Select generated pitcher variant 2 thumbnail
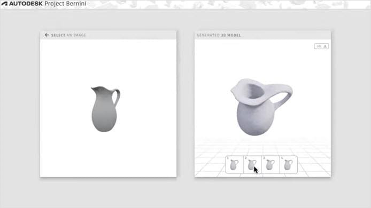Viewport: 371px width, 208px height. tap(252, 165)
